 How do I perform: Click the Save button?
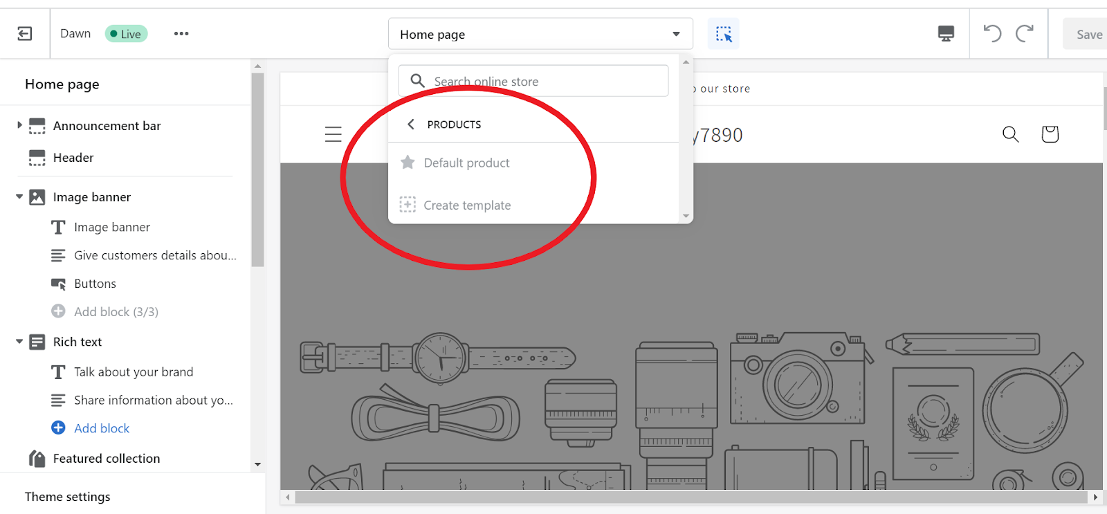pyautogui.click(x=1086, y=34)
